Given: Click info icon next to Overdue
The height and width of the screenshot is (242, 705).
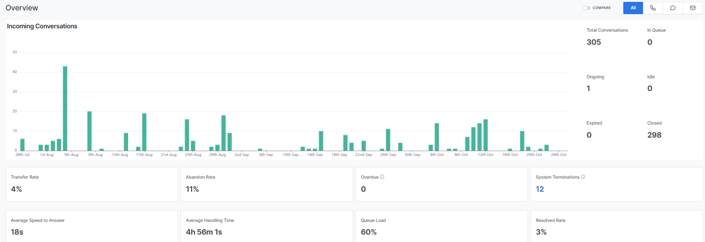Looking at the screenshot, I should pyautogui.click(x=382, y=177).
